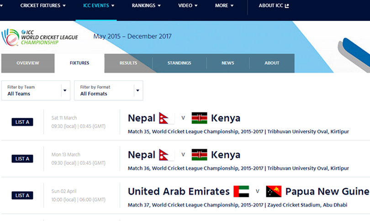This screenshot has width=370, height=221.
Task: Select the Nepal team name in Match 36
Action: click(x=142, y=155)
